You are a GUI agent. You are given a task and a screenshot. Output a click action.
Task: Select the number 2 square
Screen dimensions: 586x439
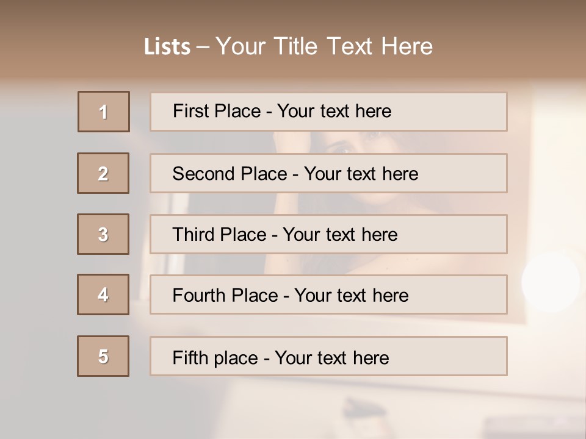click(x=103, y=173)
